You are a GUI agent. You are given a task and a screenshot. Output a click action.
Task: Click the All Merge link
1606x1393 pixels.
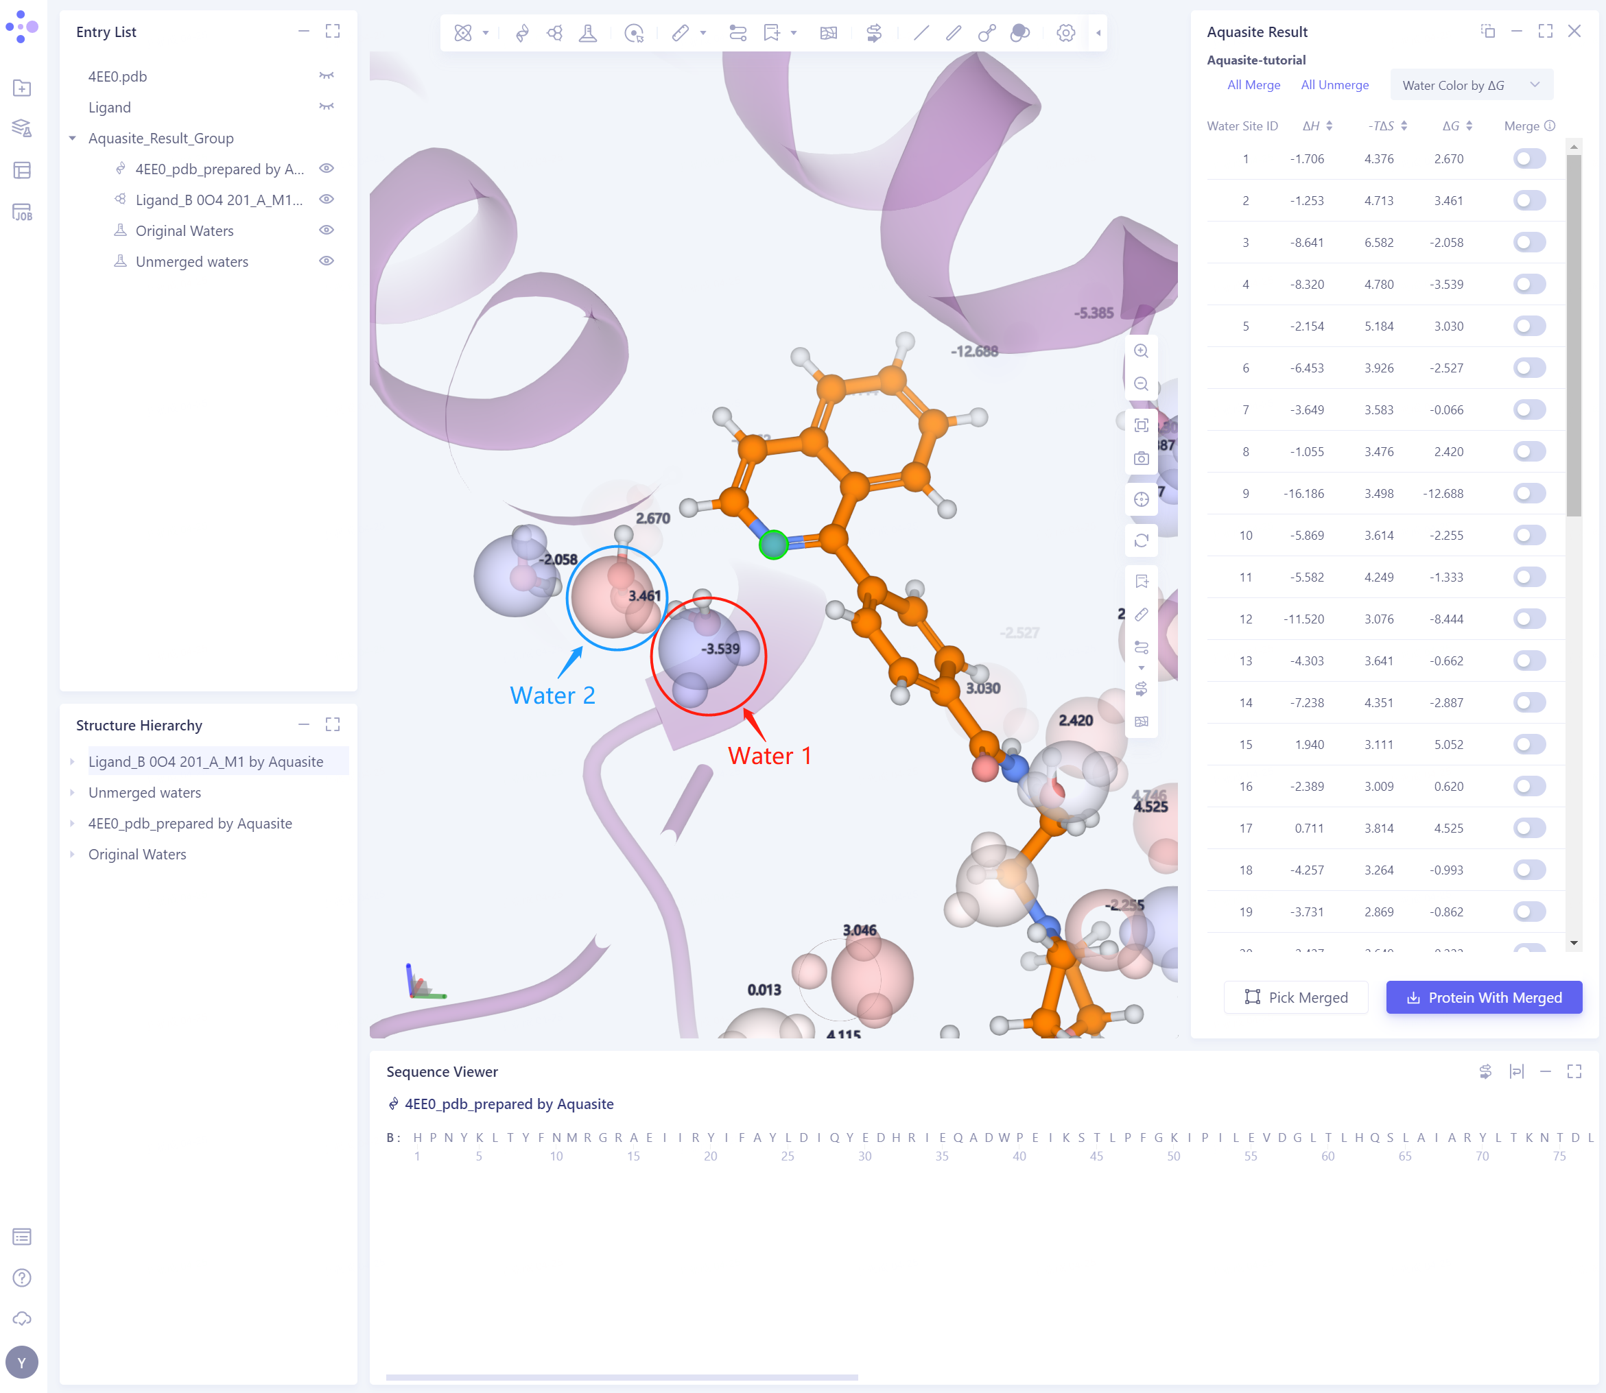1253,86
